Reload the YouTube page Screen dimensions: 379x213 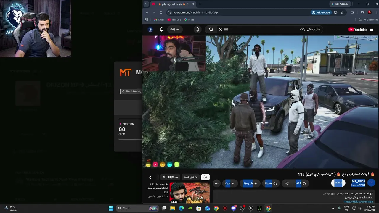tap(161, 12)
